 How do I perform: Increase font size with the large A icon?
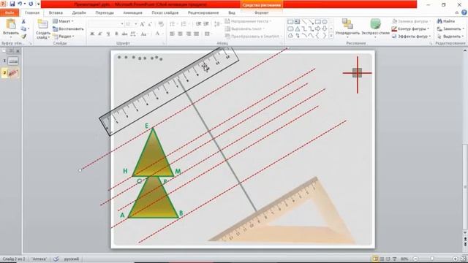pos(143,24)
